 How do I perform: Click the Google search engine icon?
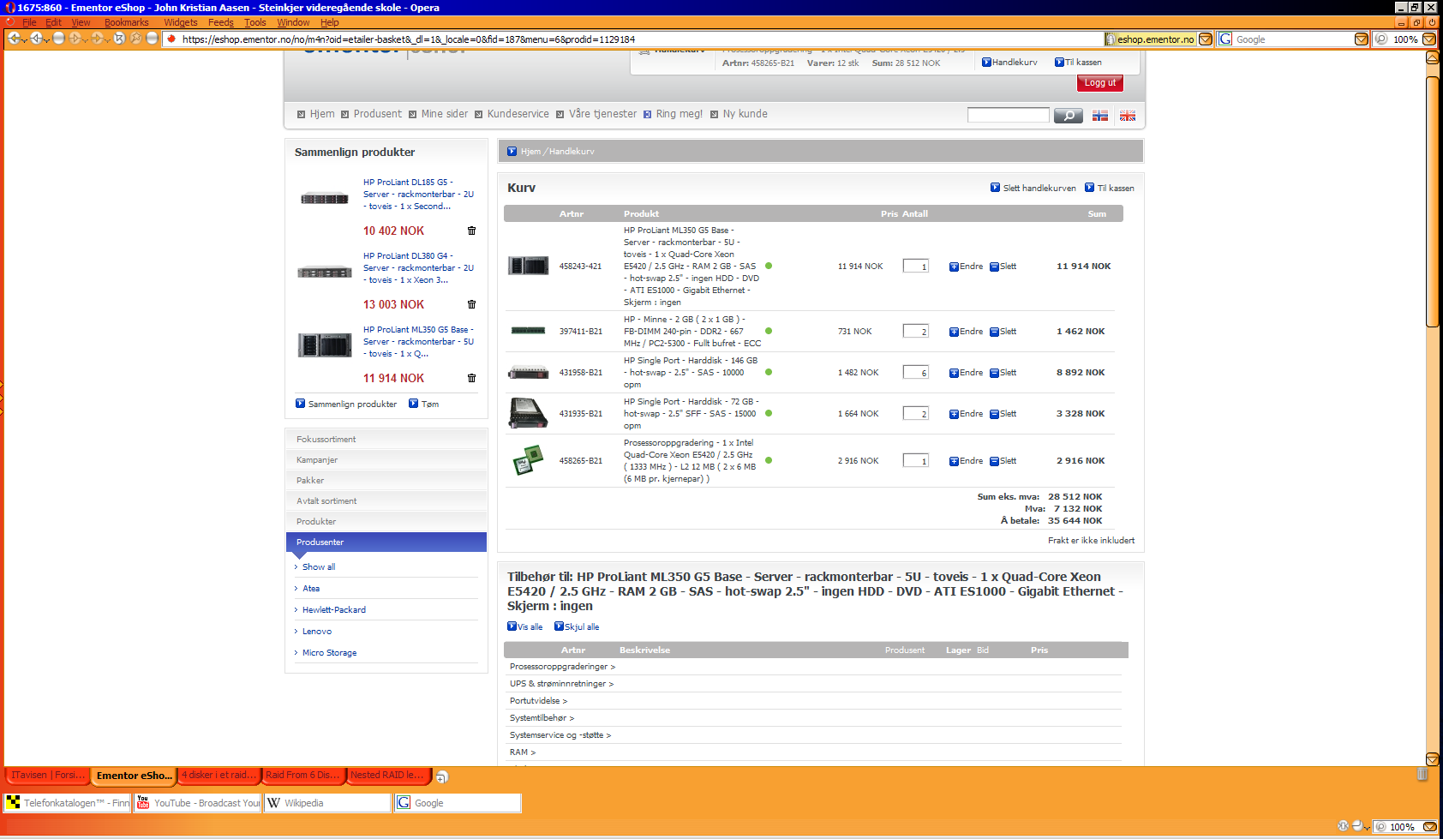pyautogui.click(x=1225, y=39)
